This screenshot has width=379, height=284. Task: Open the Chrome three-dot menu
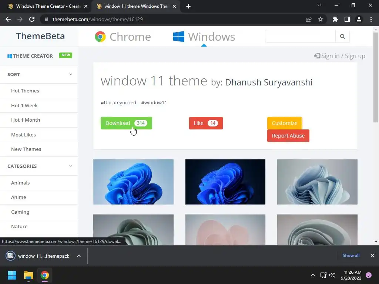[371, 19]
